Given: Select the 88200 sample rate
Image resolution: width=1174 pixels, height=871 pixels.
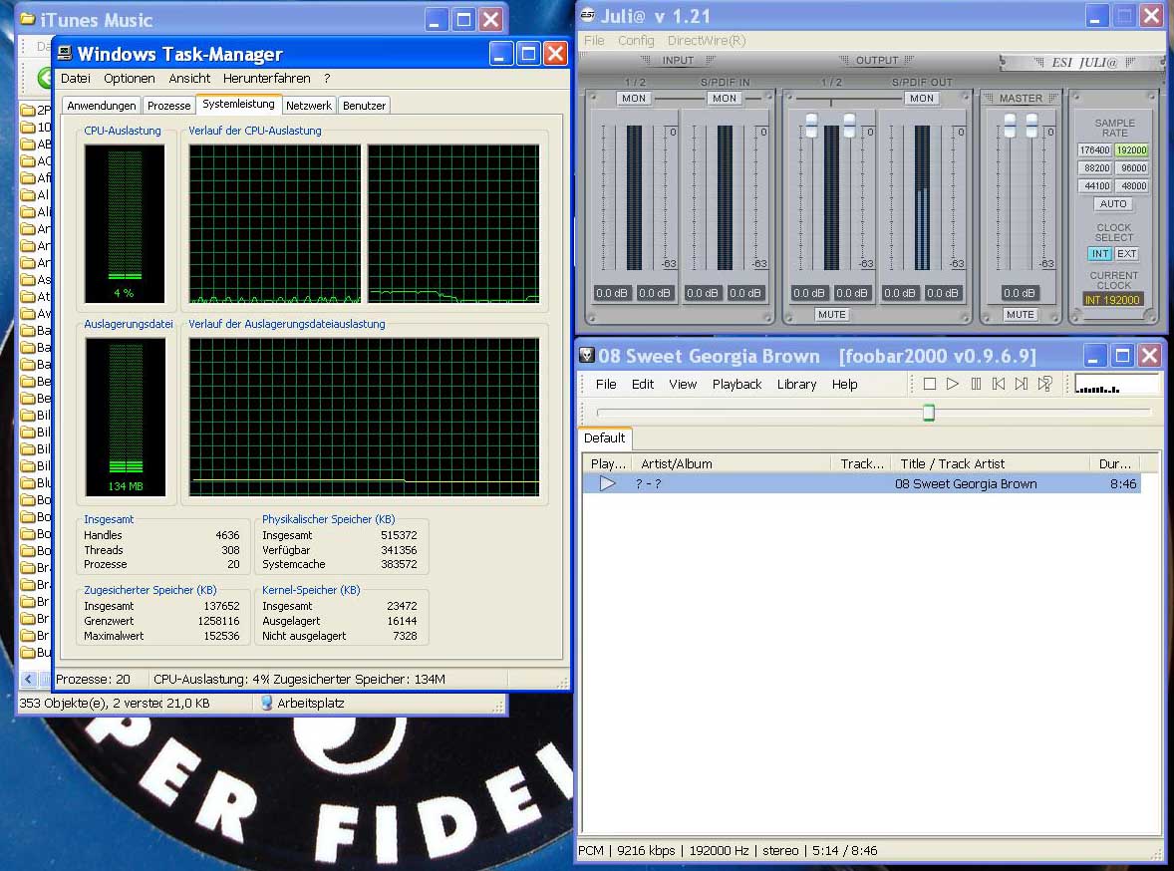Looking at the screenshot, I should 1094,167.
